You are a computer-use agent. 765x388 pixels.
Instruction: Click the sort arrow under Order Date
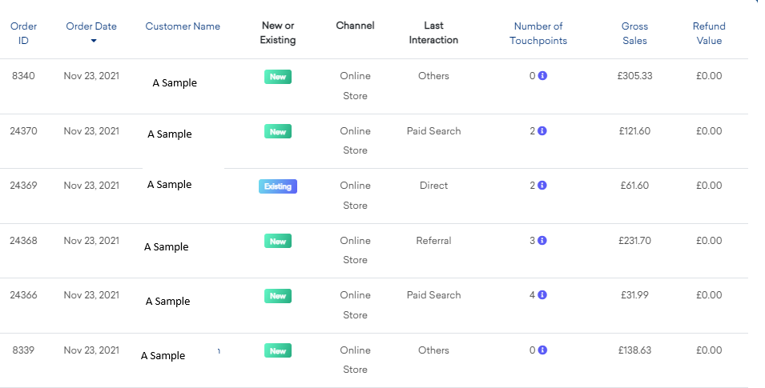click(x=93, y=41)
